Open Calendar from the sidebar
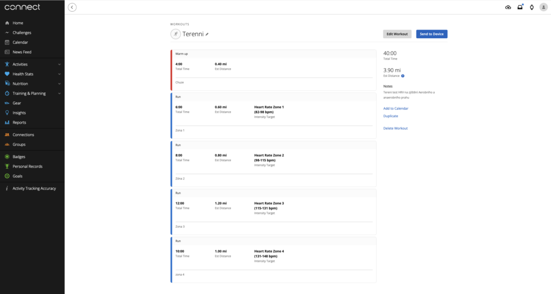 click(20, 42)
